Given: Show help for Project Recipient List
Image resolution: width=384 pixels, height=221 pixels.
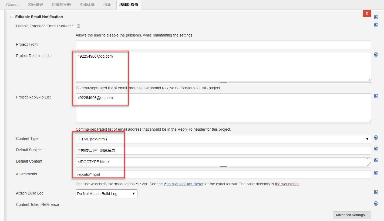Looking at the screenshot, I should [x=376, y=55].
